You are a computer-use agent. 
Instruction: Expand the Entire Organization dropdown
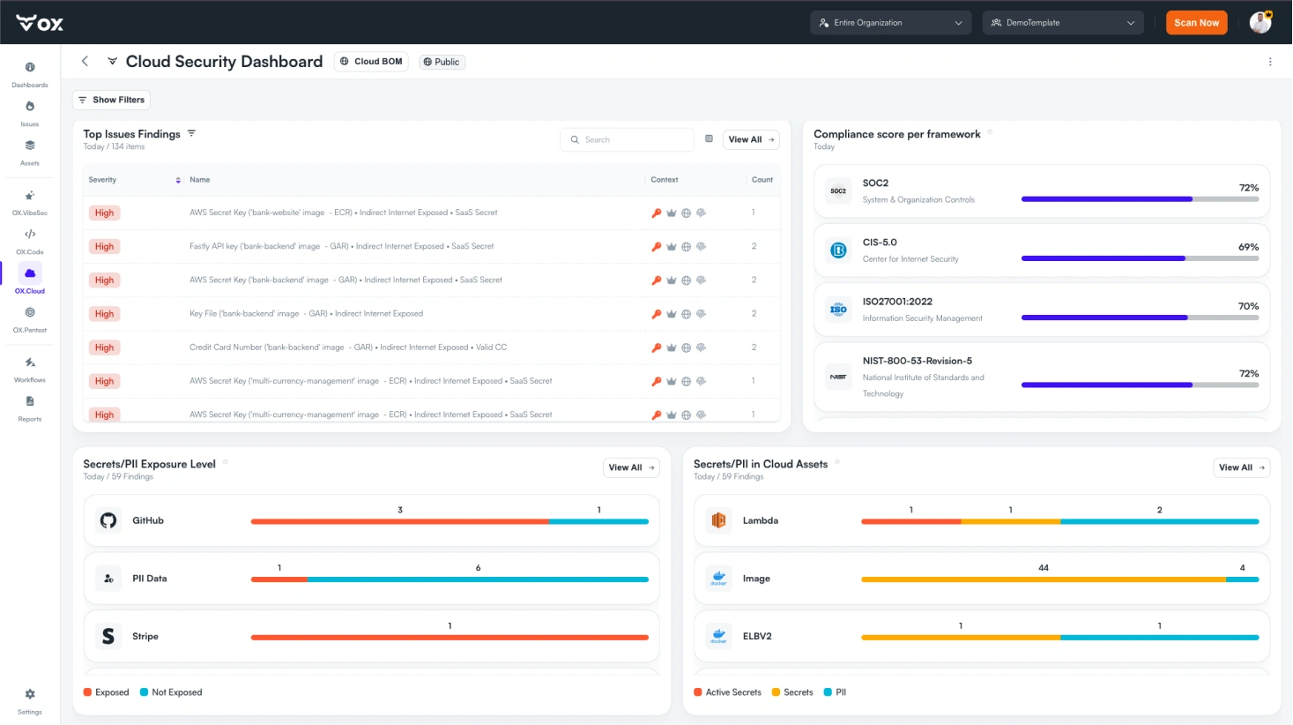tap(890, 23)
